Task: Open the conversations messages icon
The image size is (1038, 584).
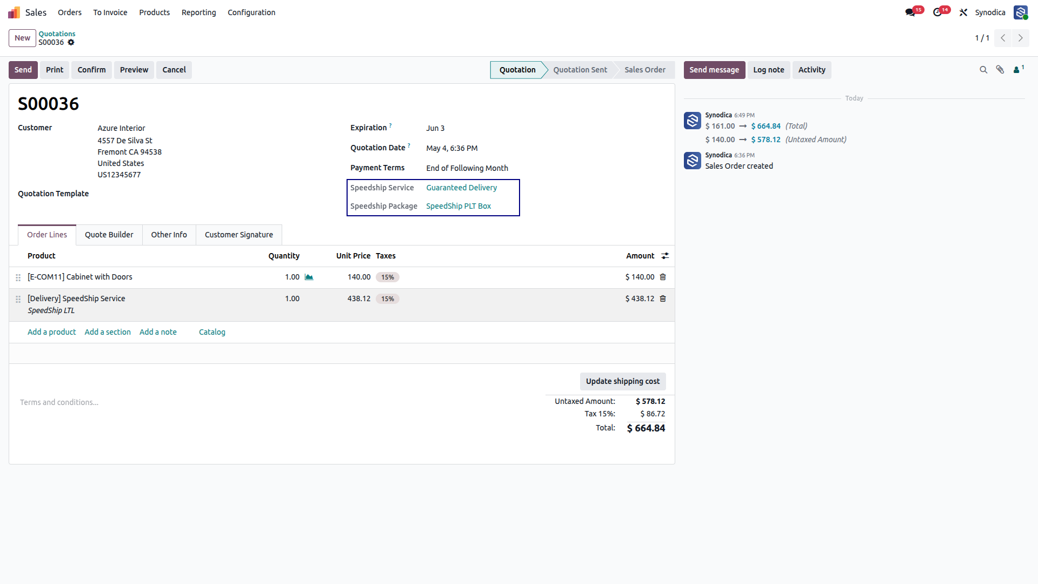Action: click(910, 12)
